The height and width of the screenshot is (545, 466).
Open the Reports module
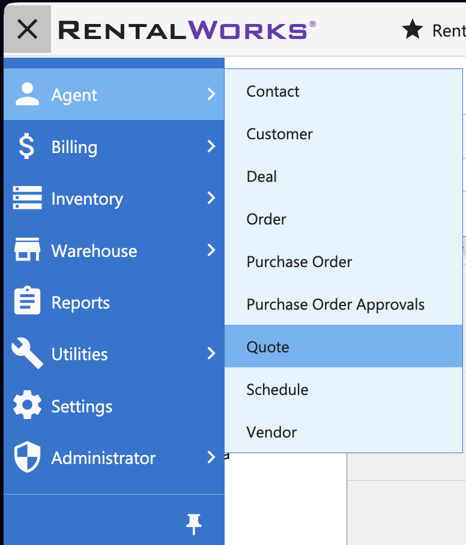tap(80, 303)
